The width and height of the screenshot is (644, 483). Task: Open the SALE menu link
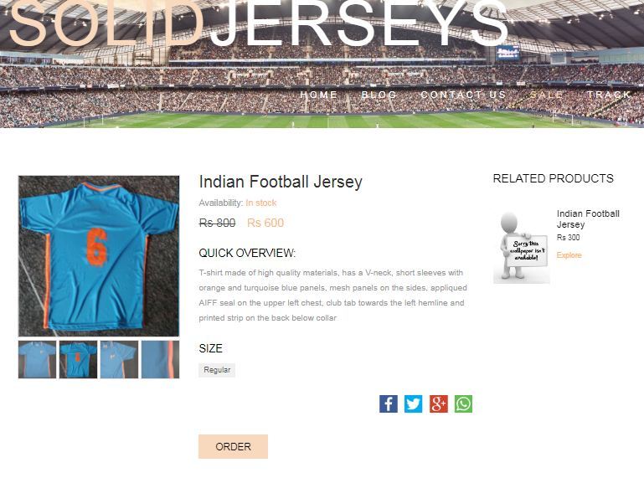pos(546,95)
